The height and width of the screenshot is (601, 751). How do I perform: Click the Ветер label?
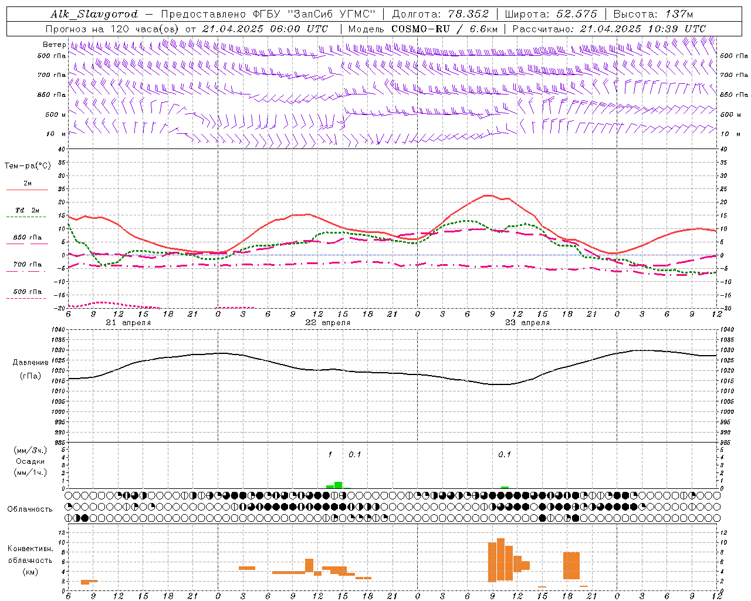[x=54, y=45]
